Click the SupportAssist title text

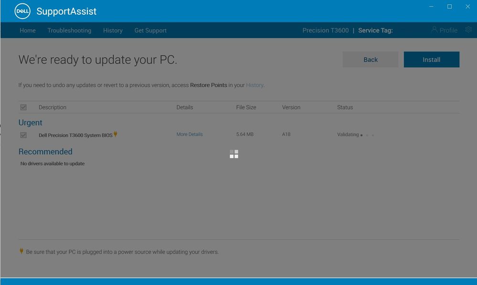(x=66, y=11)
